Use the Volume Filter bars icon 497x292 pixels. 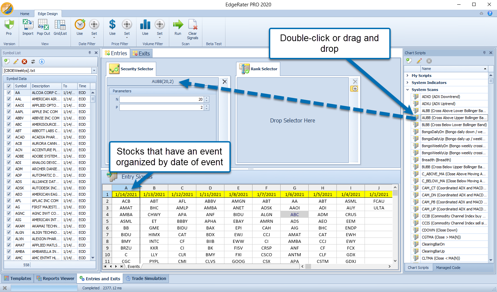click(x=145, y=24)
